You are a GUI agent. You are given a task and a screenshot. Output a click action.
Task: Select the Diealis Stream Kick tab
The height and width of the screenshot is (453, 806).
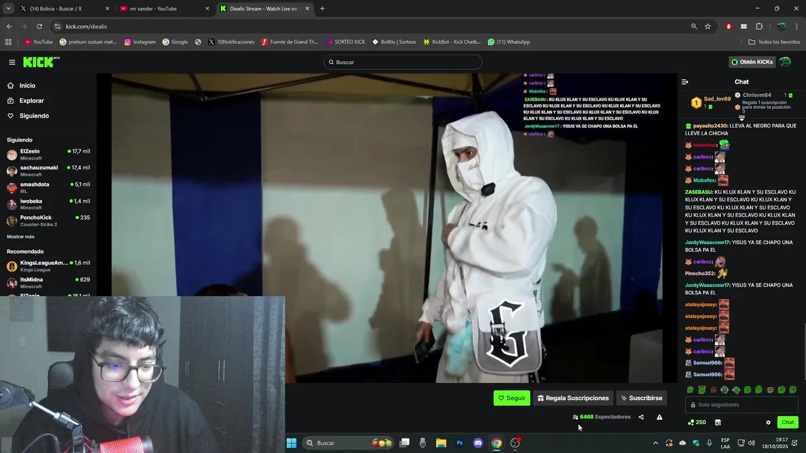(x=263, y=9)
